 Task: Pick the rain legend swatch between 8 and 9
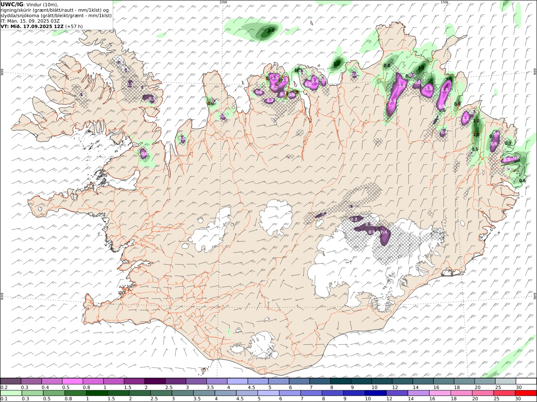(x=332, y=393)
